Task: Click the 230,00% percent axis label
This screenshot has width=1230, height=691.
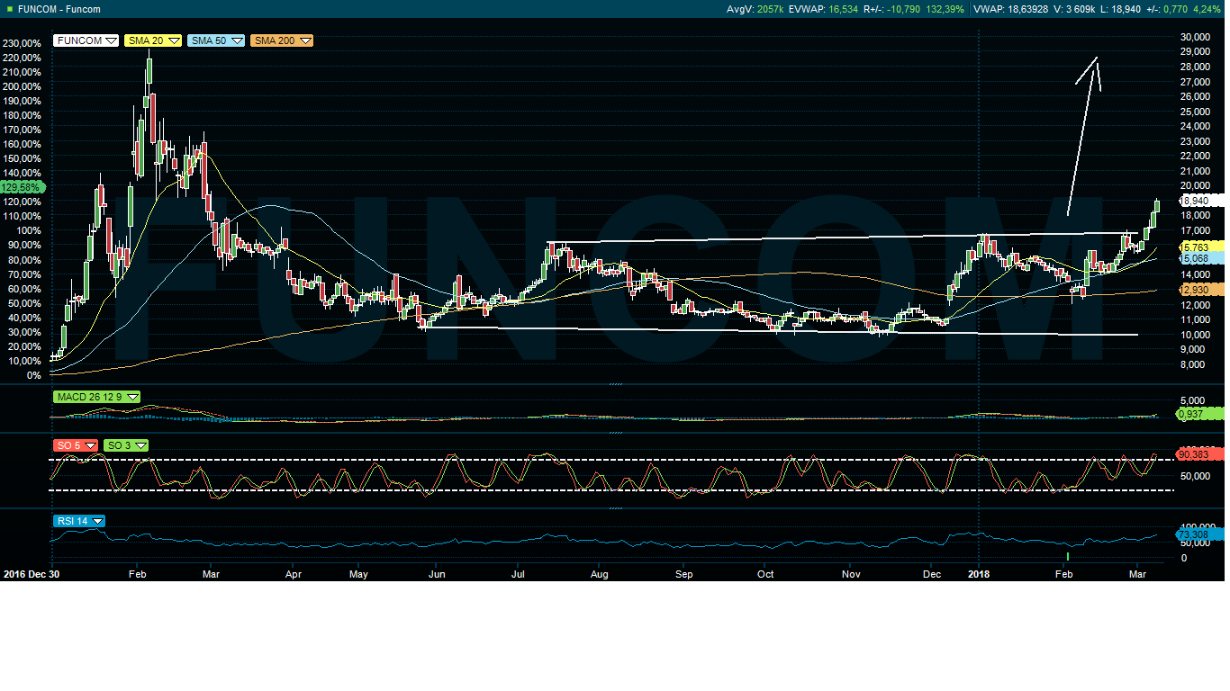Action: pos(22,43)
